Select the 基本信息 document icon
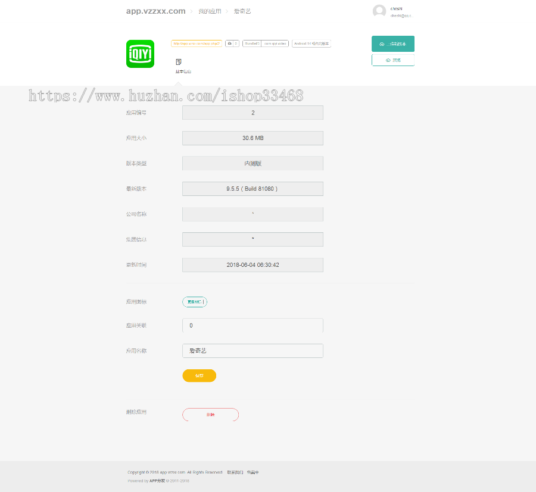Viewport: 536px width, 492px height. coord(177,61)
